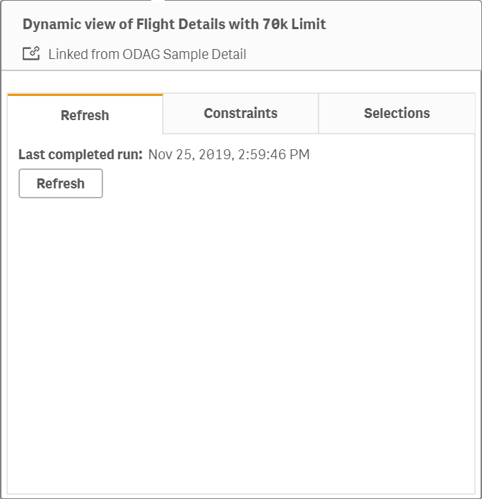Click the "ODAG Sample Detail" app name

[188, 54]
